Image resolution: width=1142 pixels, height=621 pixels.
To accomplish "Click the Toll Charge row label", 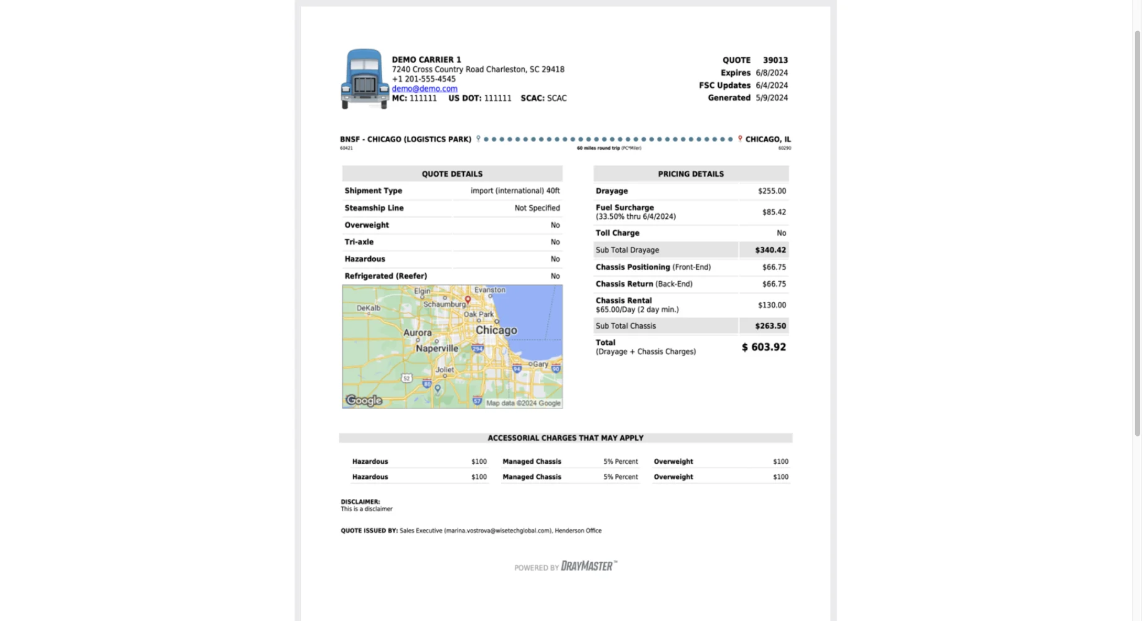I will point(617,233).
